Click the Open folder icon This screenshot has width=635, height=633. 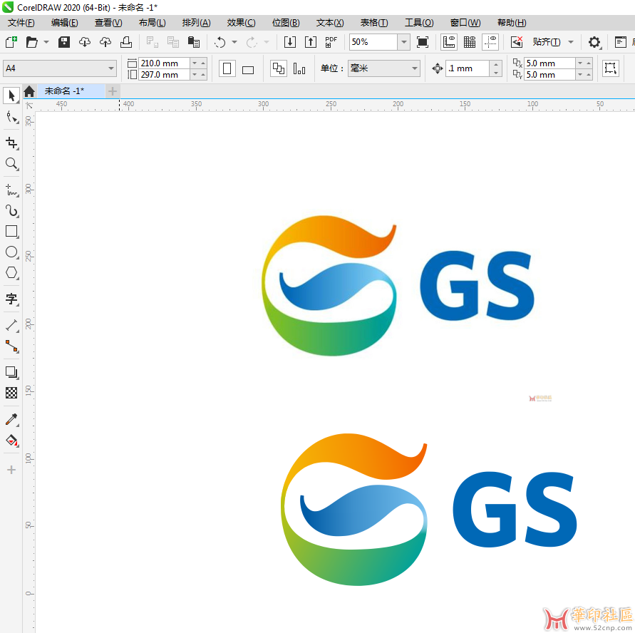31,42
